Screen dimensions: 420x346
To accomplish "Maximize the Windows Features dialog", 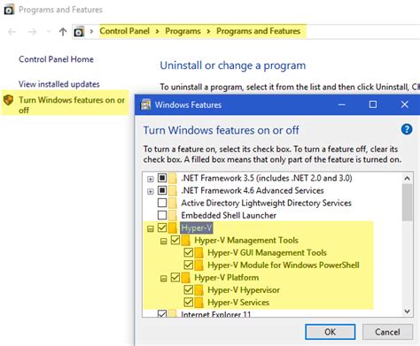I will point(373,104).
